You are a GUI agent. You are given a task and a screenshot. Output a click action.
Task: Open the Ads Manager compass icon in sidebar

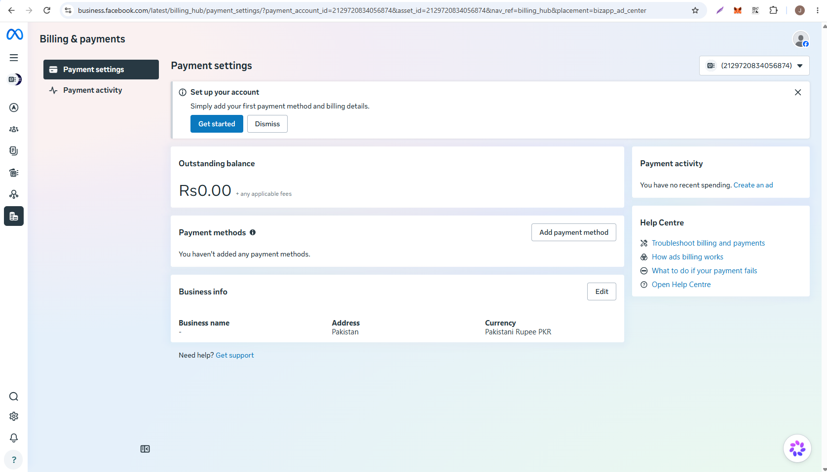pos(14,108)
